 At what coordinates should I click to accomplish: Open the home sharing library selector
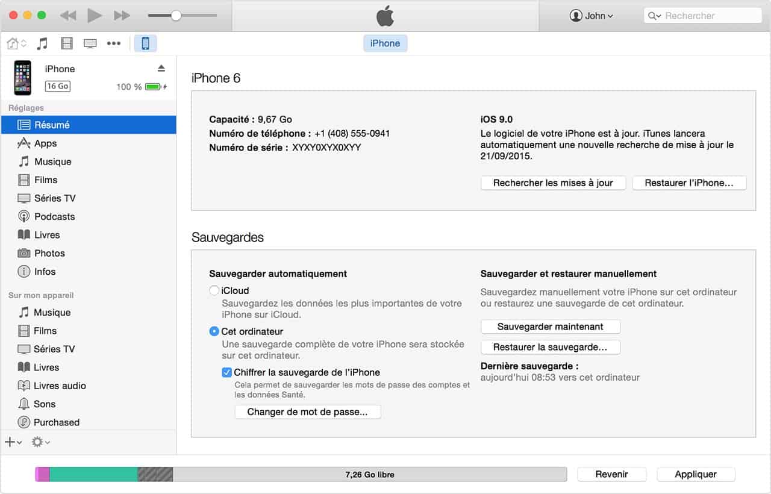point(16,43)
